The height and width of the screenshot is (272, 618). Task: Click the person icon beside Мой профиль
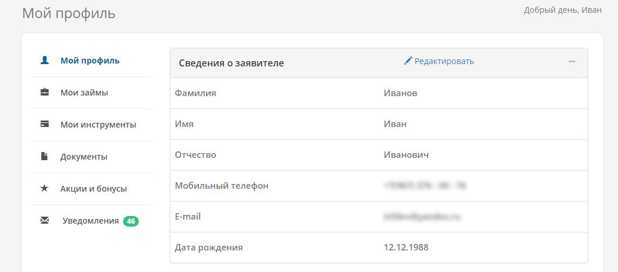pos(45,61)
